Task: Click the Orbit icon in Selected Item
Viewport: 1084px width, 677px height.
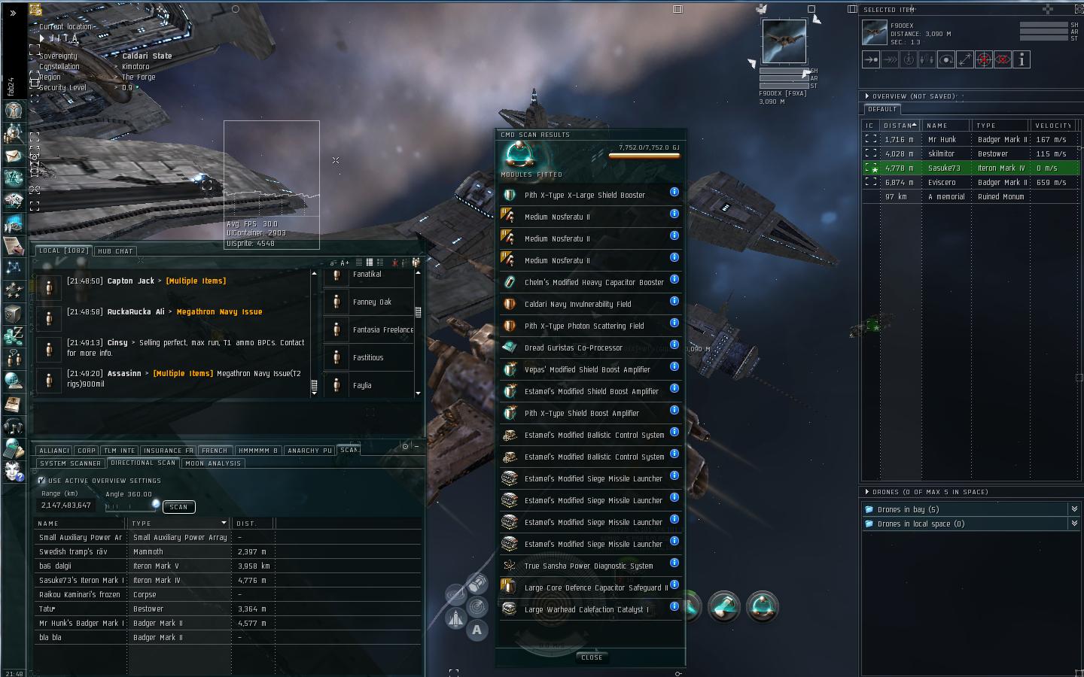Action: coord(946,59)
